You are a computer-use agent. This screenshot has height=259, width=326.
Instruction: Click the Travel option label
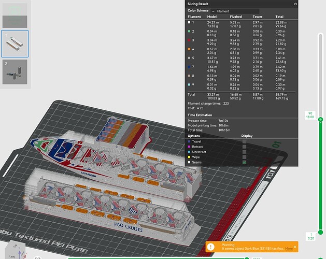196,141
